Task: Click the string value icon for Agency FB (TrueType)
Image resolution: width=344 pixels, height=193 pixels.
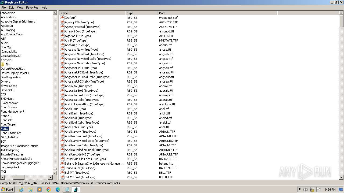Action: [x=62, y=22]
